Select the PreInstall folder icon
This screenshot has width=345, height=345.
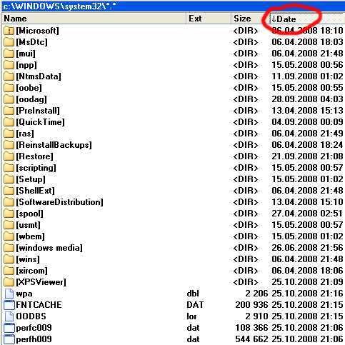9,111
